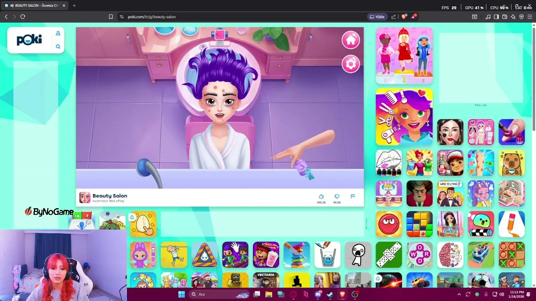This screenshot has height=301, width=536.
Task: Open a new browser tab with plus
Action: [74, 5]
